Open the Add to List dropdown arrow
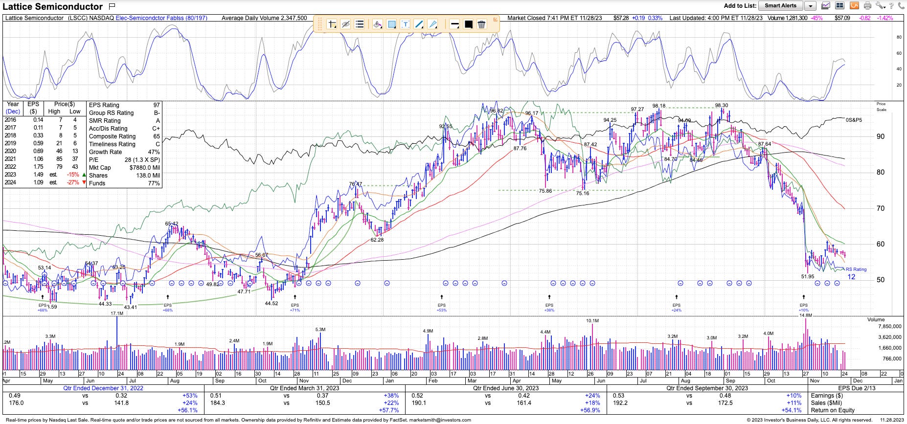This screenshot has width=907, height=424. (x=810, y=6)
